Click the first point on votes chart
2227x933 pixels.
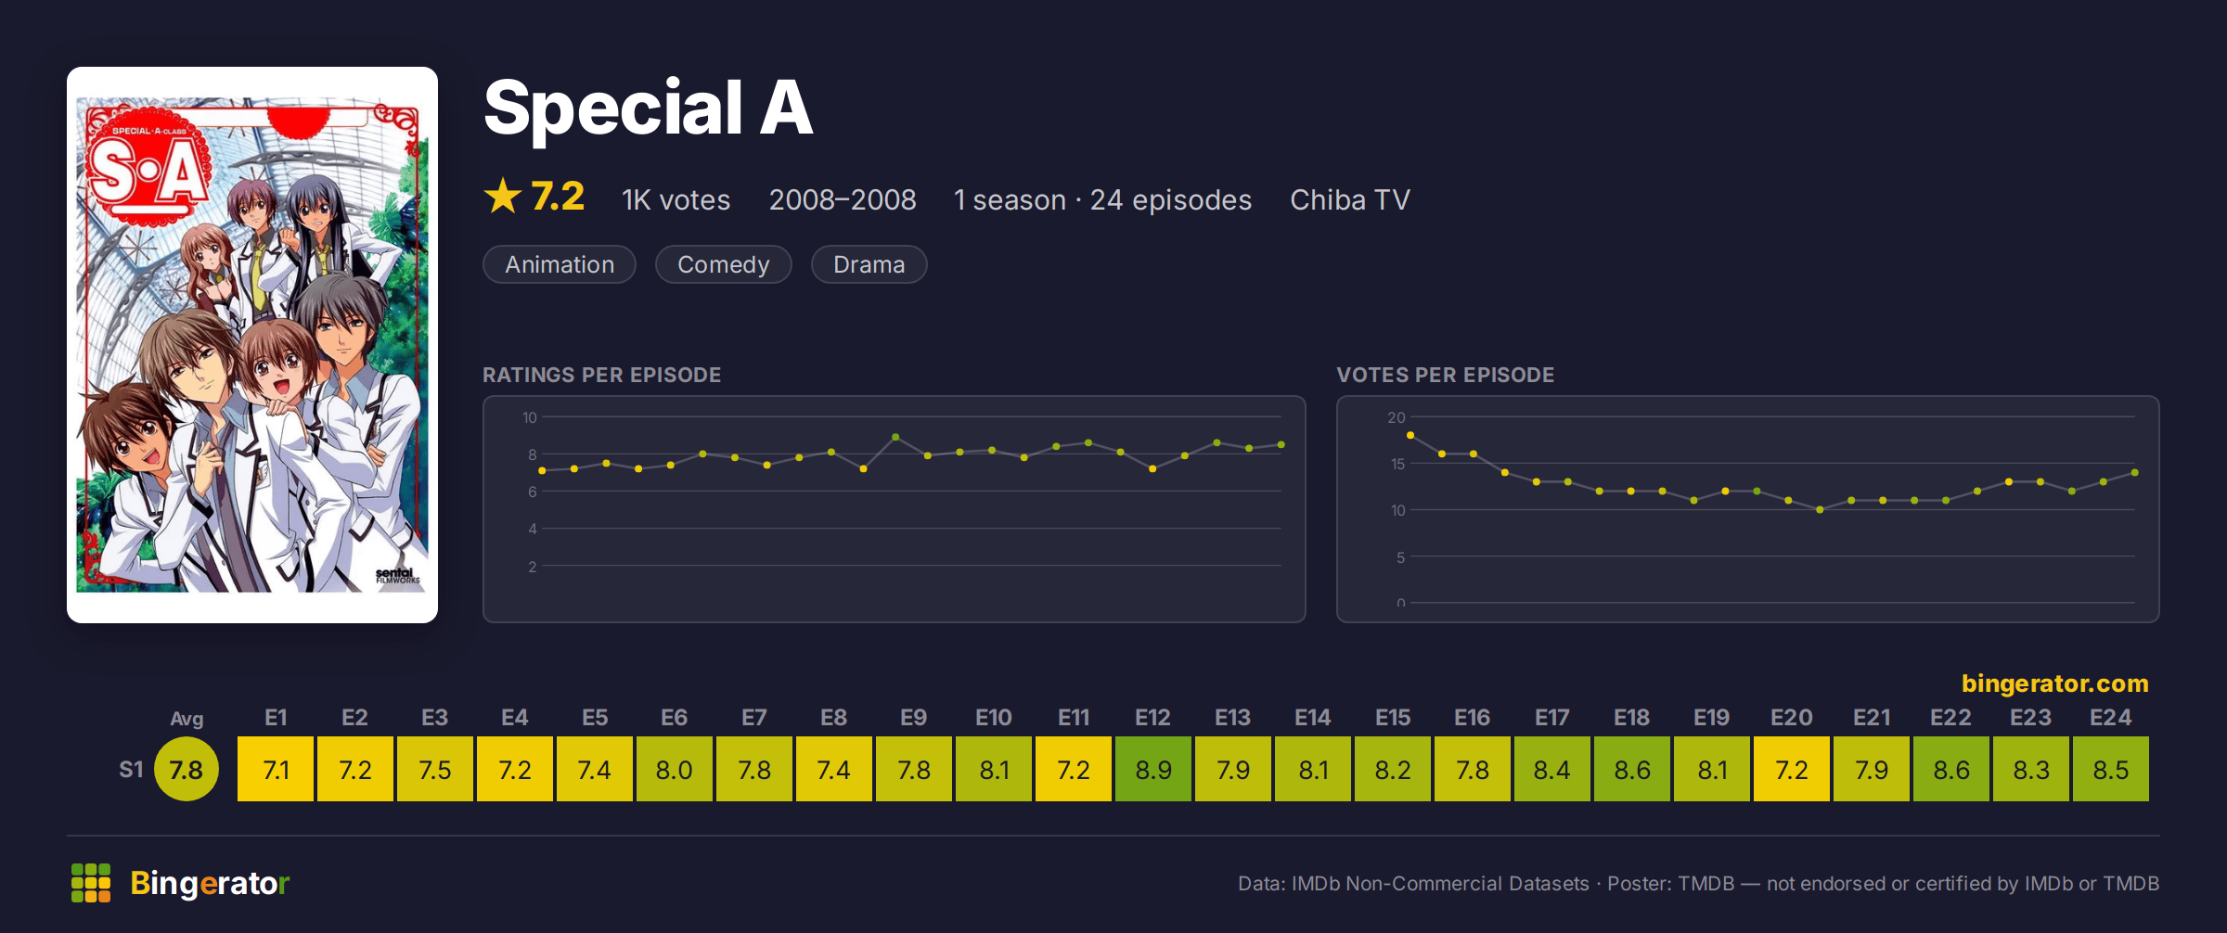[1410, 435]
